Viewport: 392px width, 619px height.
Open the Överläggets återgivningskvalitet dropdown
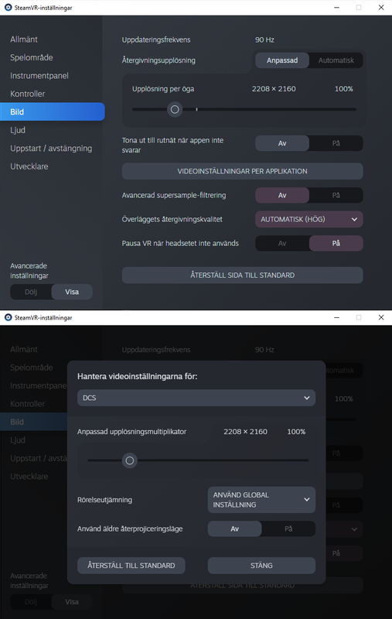click(x=309, y=219)
